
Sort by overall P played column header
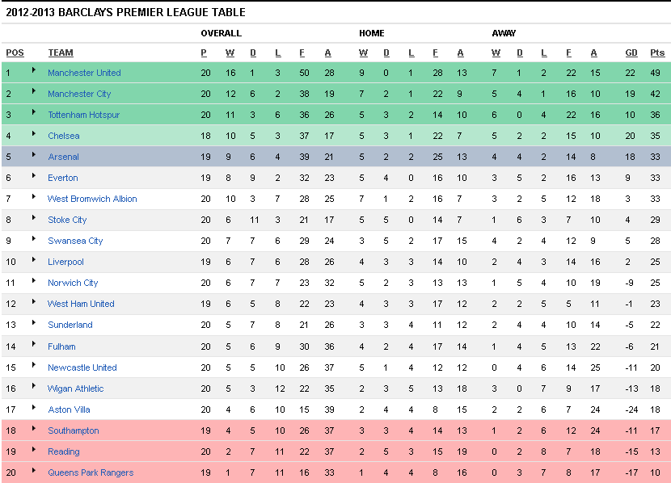pos(204,52)
